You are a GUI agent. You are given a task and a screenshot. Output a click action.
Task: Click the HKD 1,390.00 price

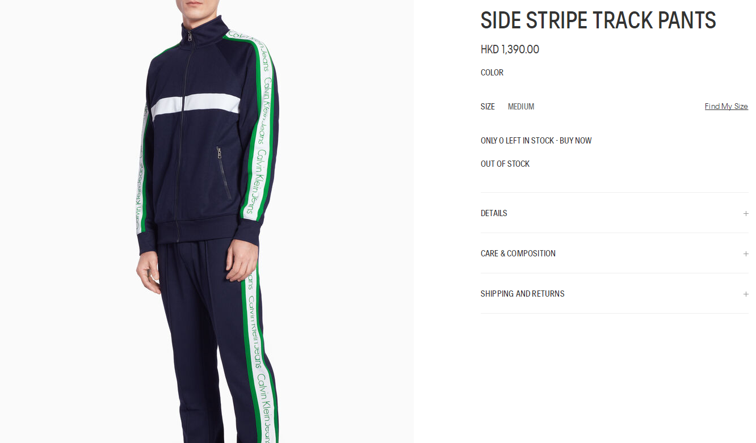point(510,49)
